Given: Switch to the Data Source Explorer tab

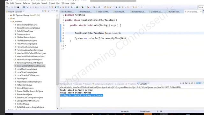Looking at the screenshot, I should coord(103,84).
